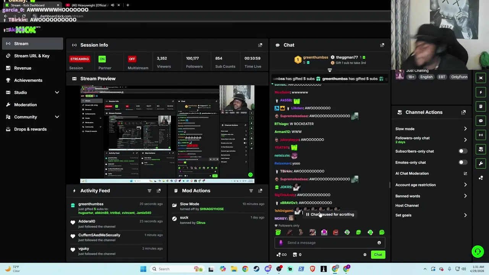This screenshot has width=489, height=275.
Task: Resume chat via 'Chat paused for scrolling'
Action: tap(330, 215)
